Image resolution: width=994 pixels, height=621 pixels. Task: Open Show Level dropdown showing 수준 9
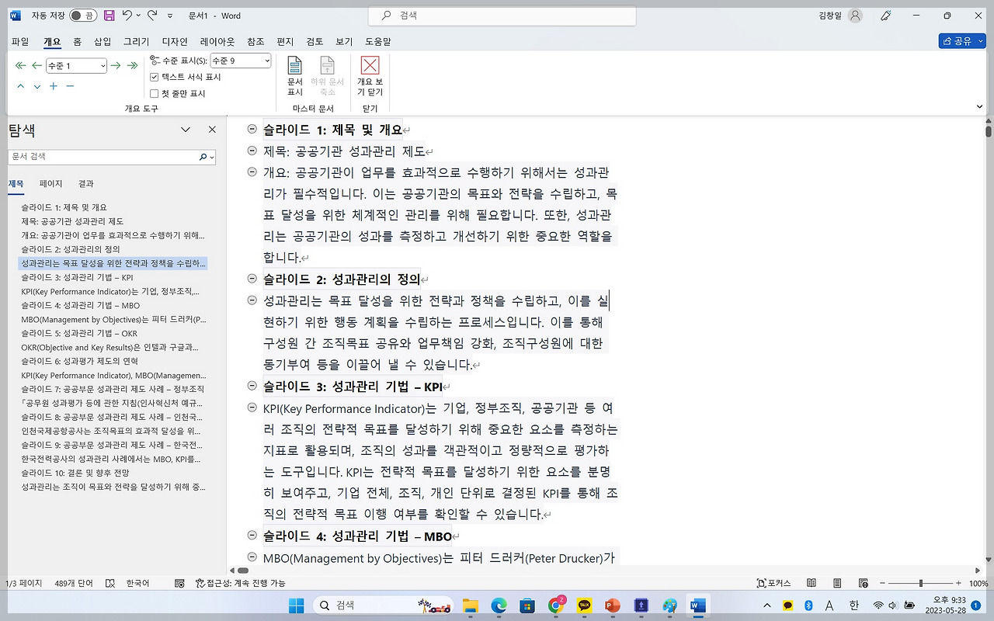click(x=241, y=61)
